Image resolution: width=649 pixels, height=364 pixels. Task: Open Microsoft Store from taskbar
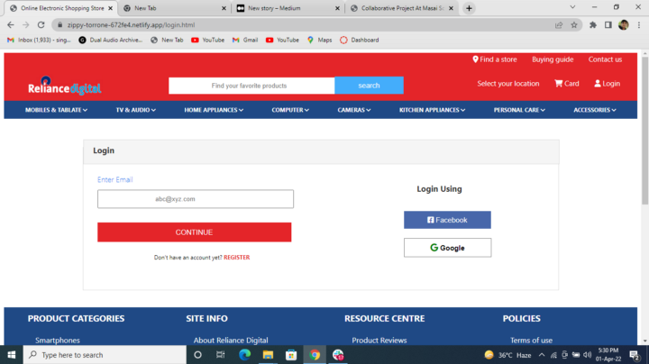point(291,355)
